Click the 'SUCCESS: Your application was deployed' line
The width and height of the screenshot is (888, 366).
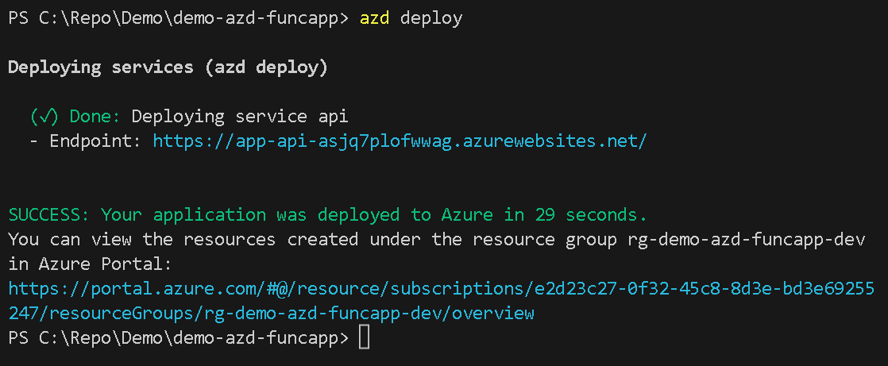(327, 215)
